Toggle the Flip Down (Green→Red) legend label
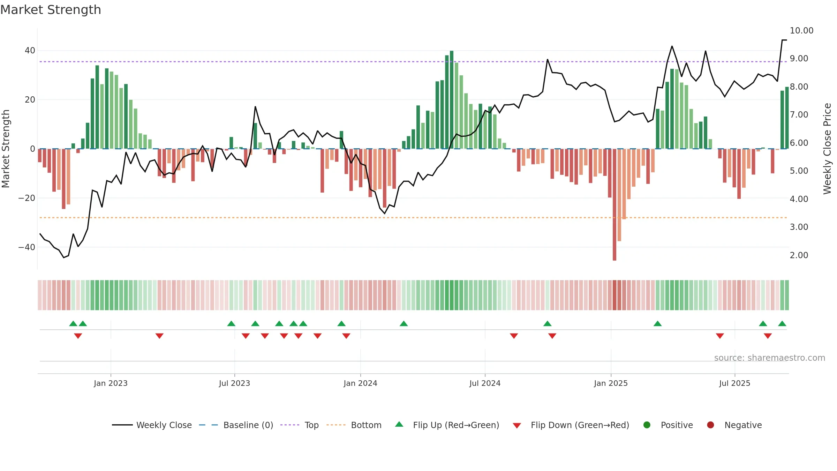Viewport: 837px width, 471px height. point(580,425)
